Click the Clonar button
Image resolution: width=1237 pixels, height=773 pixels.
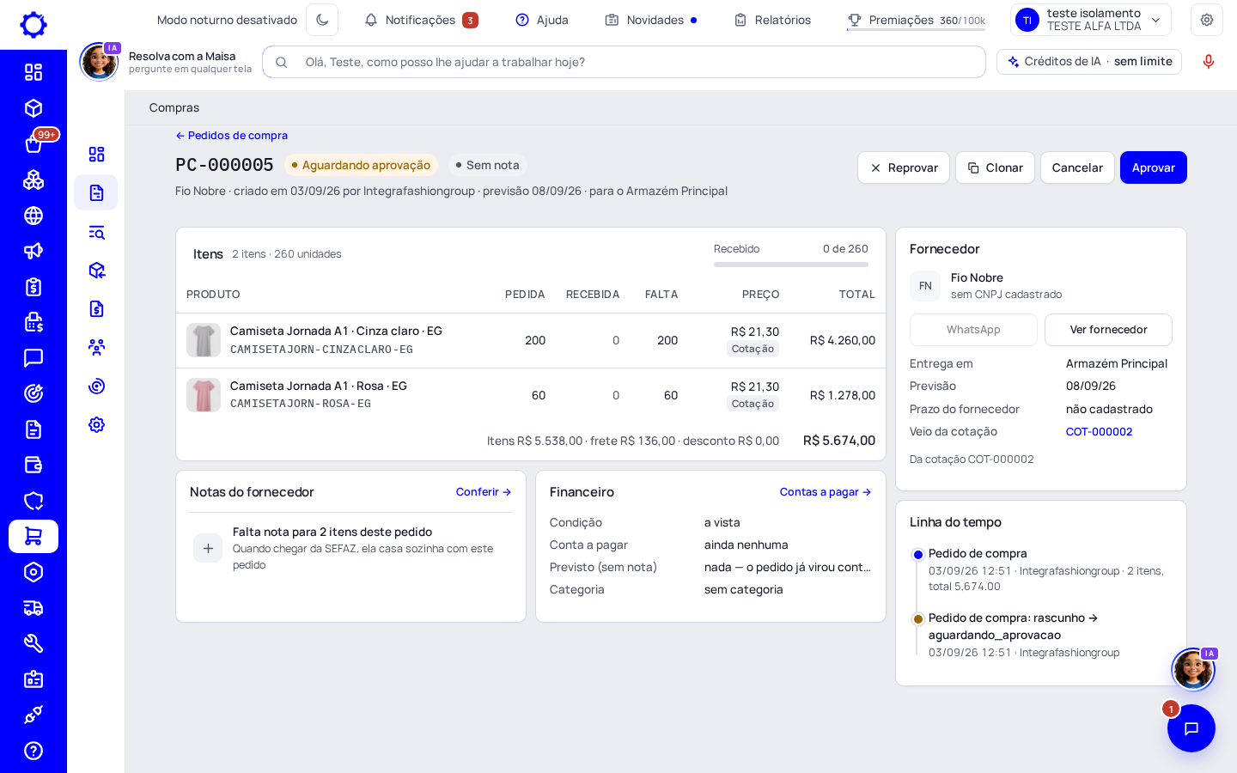coord(995,167)
